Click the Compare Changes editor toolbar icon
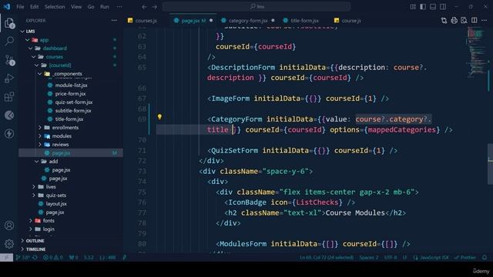The image size is (493, 277). pos(444,21)
